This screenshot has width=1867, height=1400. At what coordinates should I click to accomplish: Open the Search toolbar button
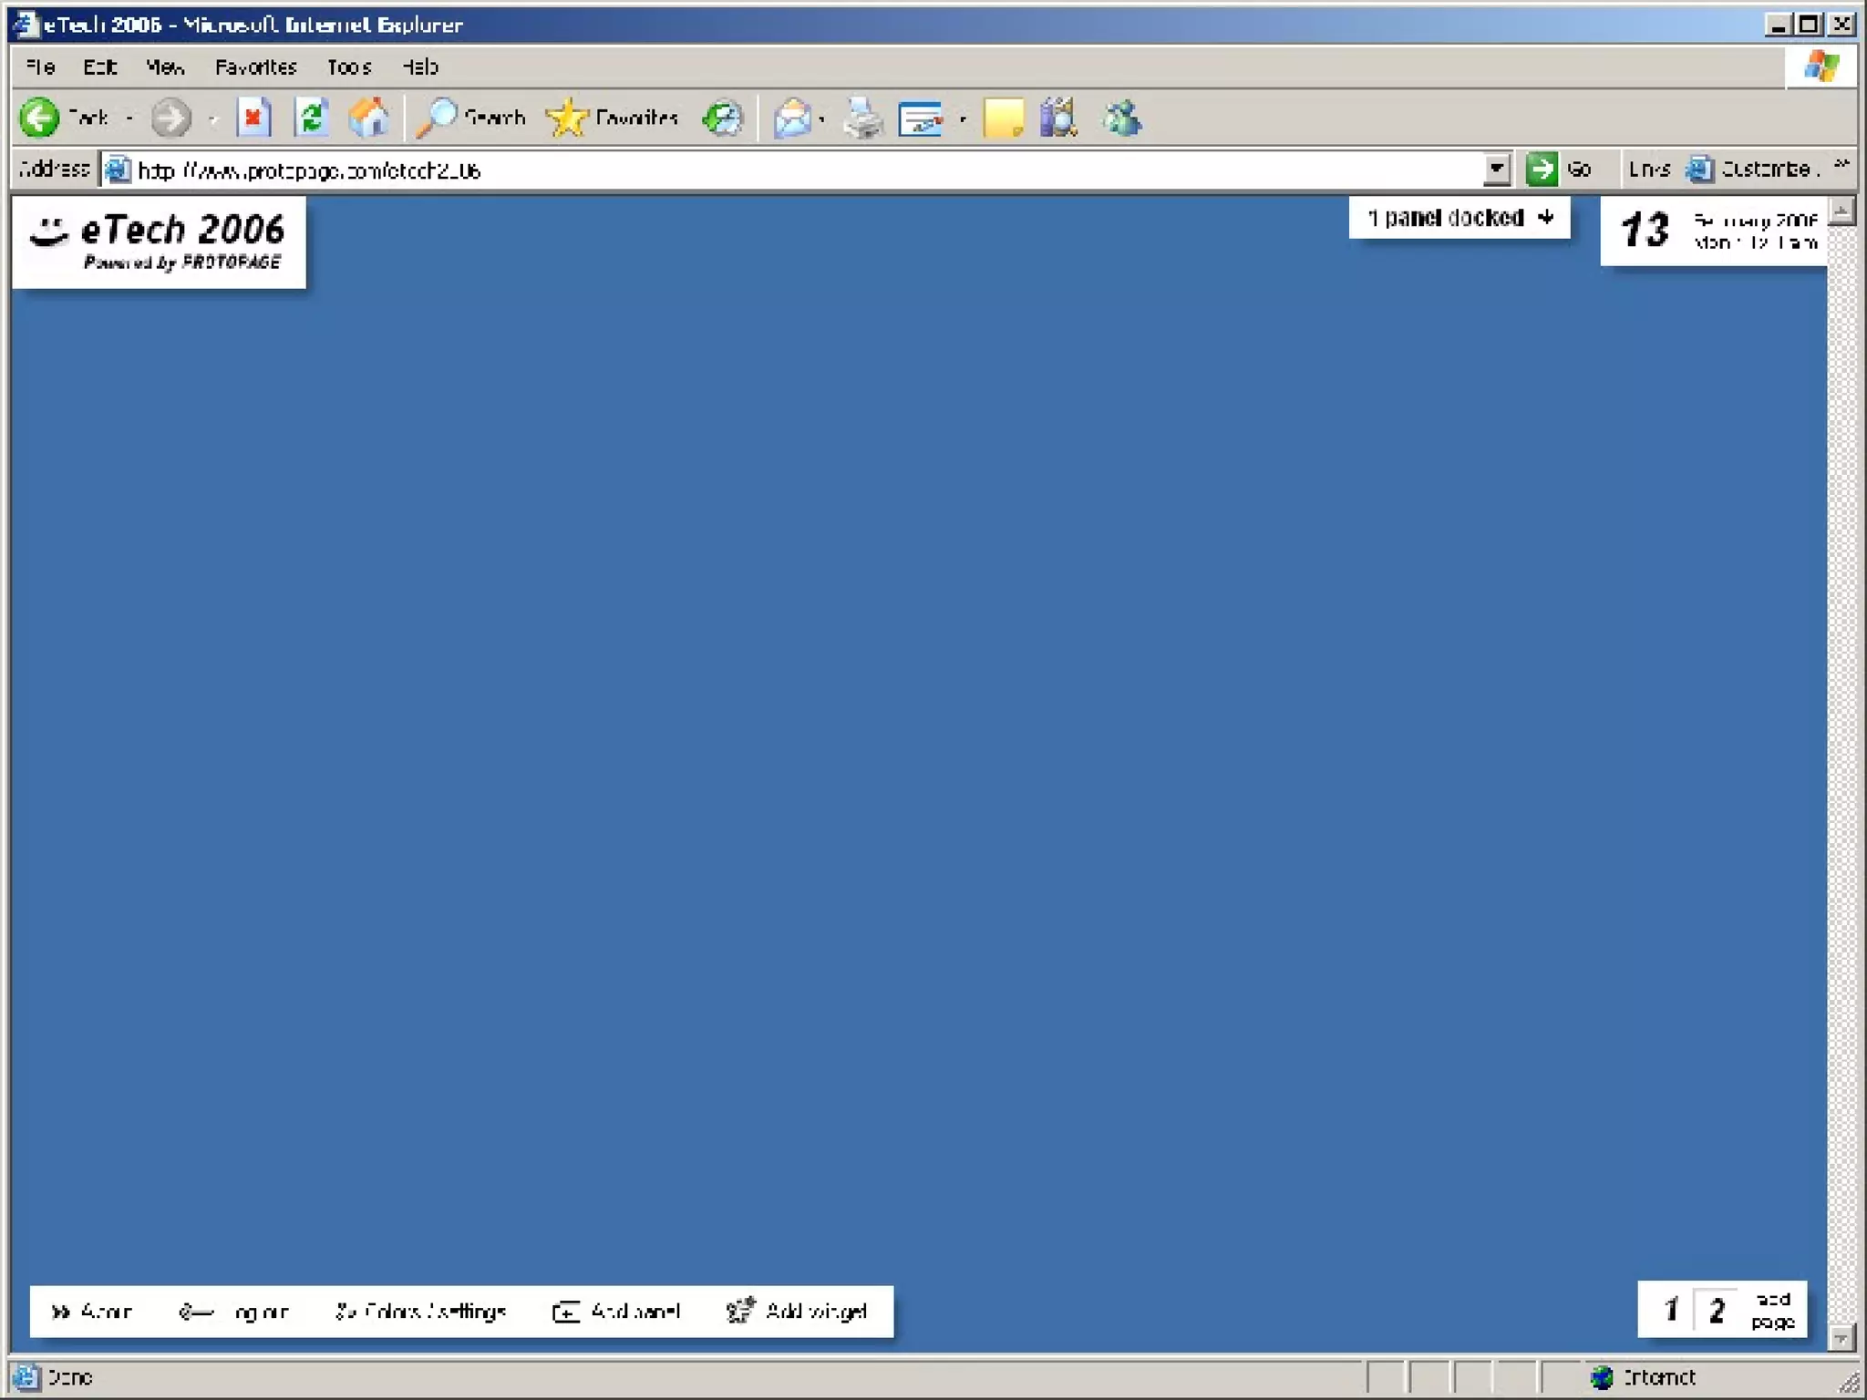(x=472, y=118)
